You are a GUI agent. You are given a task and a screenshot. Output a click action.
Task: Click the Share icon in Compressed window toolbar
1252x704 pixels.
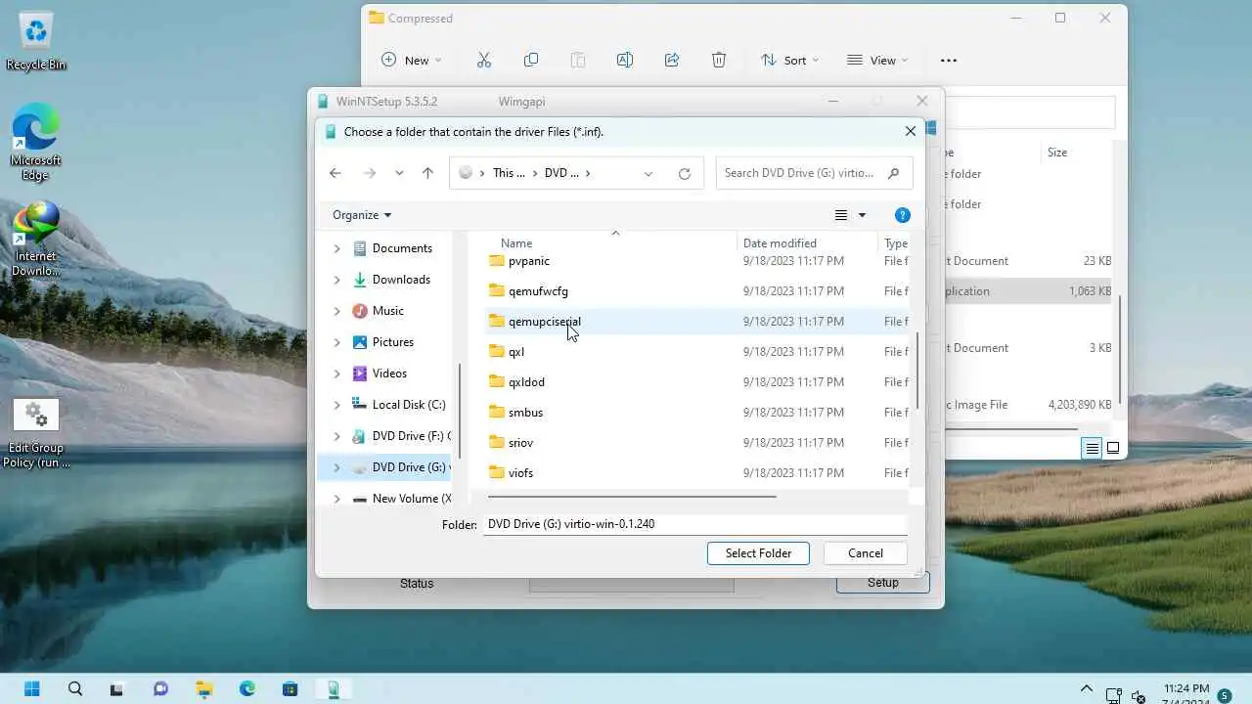click(x=672, y=60)
